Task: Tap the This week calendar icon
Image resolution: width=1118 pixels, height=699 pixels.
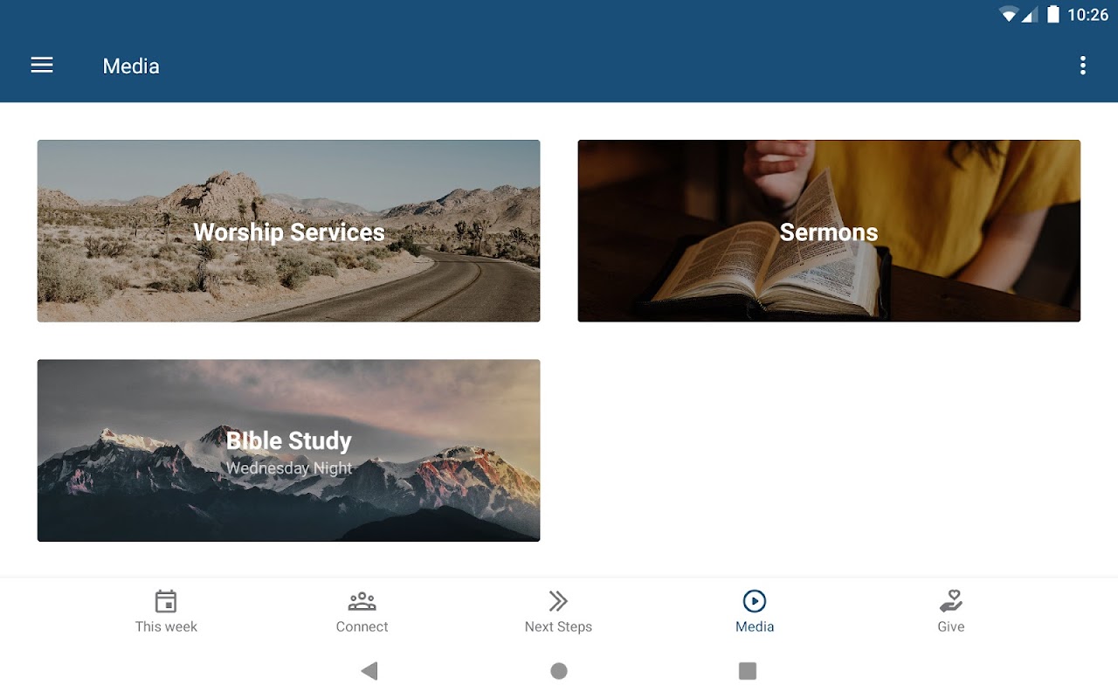Action: coord(166,601)
